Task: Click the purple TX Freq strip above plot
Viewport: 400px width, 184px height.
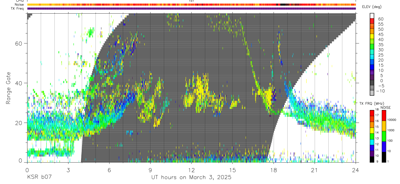Action: [192, 8]
